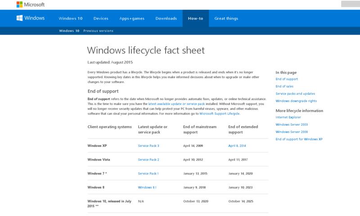Open the Apps+games menu item
The width and height of the screenshot is (360, 216).
coord(132,18)
